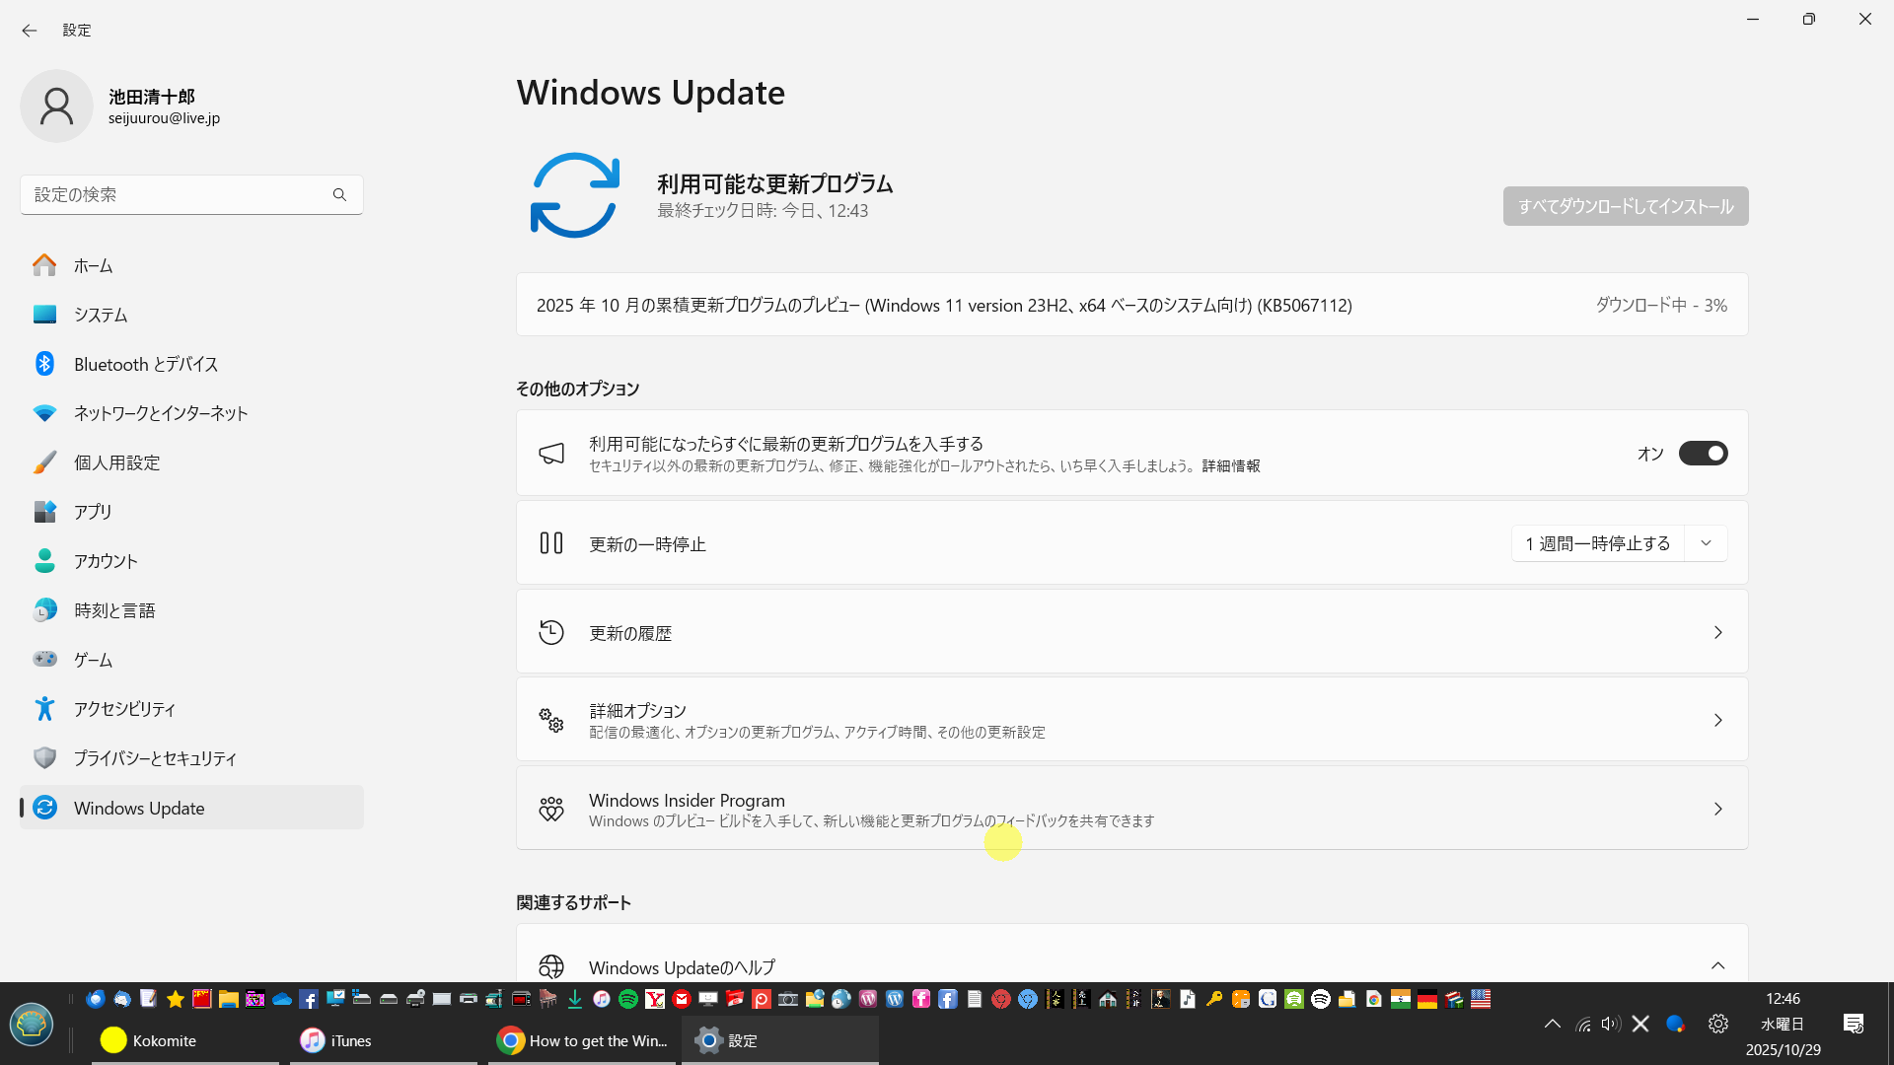Click the KB5067112 cumulative update entry
This screenshot has width=1894, height=1065.
(1132, 305)
